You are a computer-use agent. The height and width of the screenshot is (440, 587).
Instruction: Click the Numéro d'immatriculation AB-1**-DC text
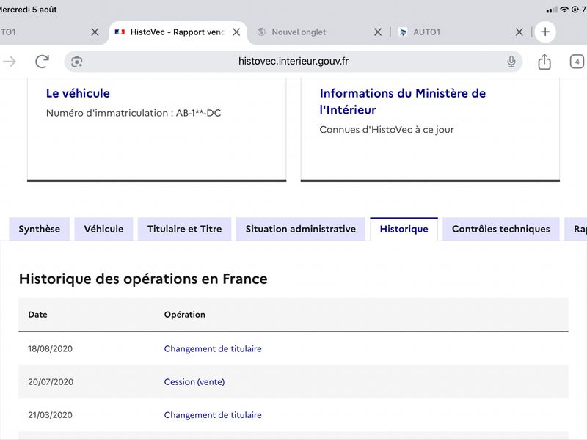(x=134, y=113)
